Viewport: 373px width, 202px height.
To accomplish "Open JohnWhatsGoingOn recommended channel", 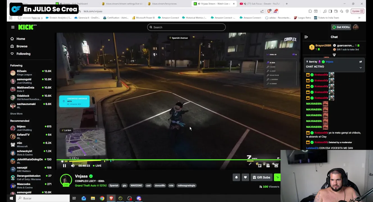I will (31, 161).
